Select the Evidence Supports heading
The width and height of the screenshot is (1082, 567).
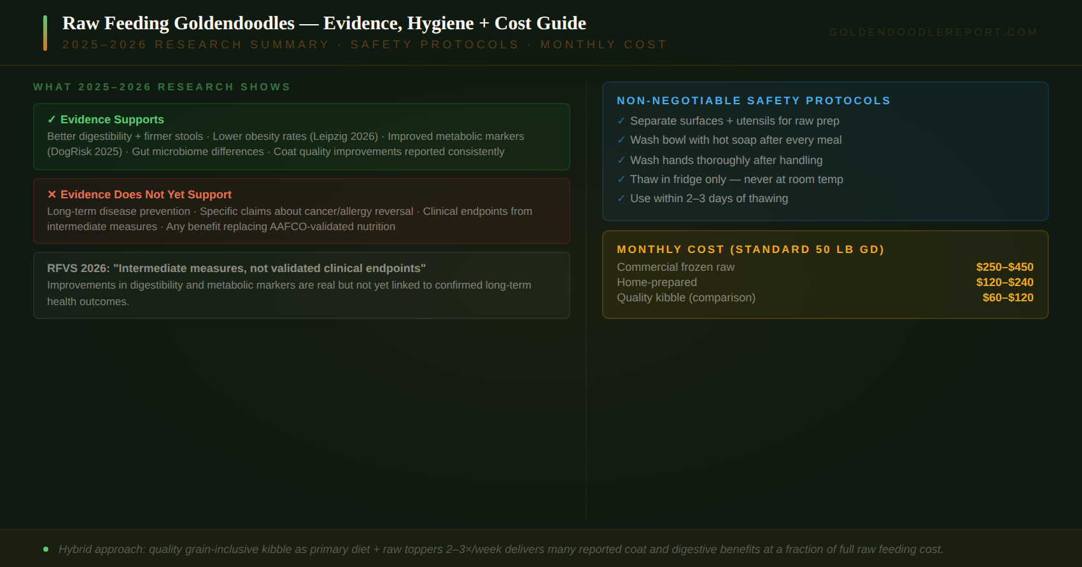(112, 120)
